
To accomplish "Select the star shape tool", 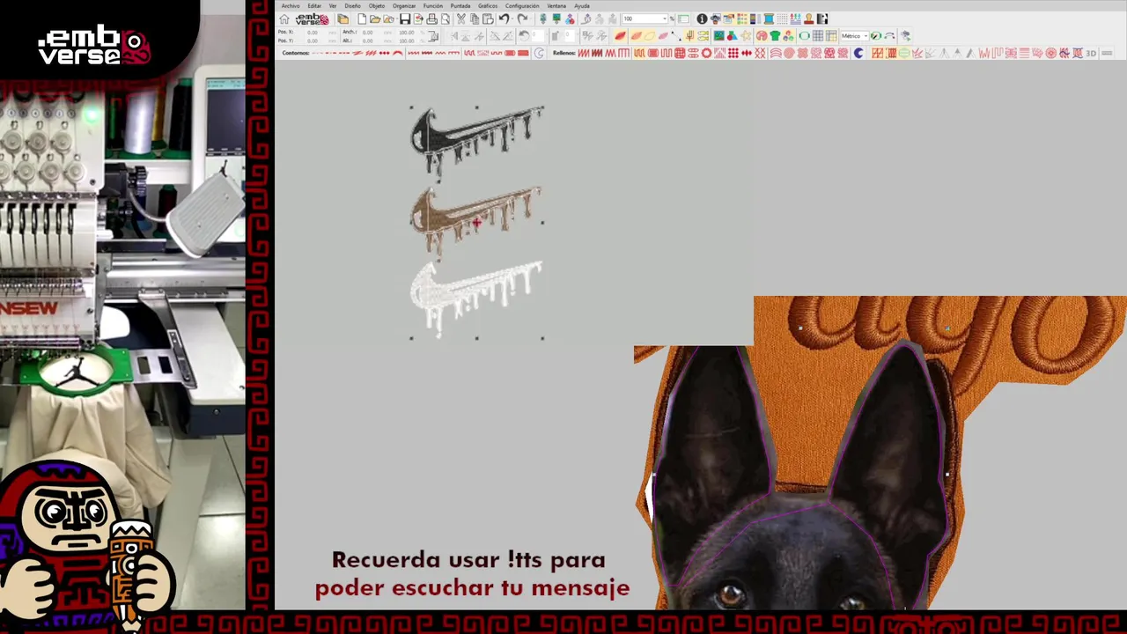I will coord(746,35).
